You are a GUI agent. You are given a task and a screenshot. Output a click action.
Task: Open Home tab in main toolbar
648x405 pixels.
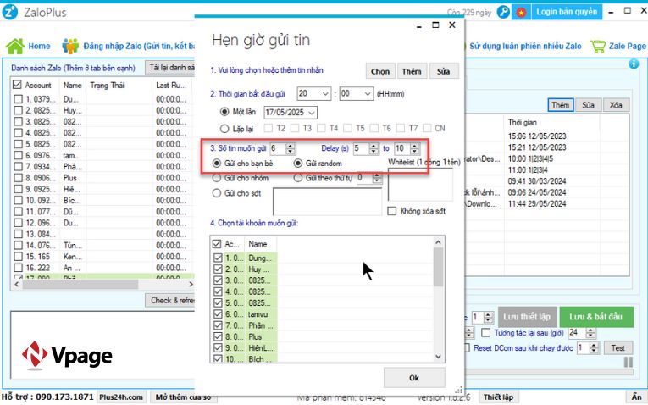(x=39, y=47)
